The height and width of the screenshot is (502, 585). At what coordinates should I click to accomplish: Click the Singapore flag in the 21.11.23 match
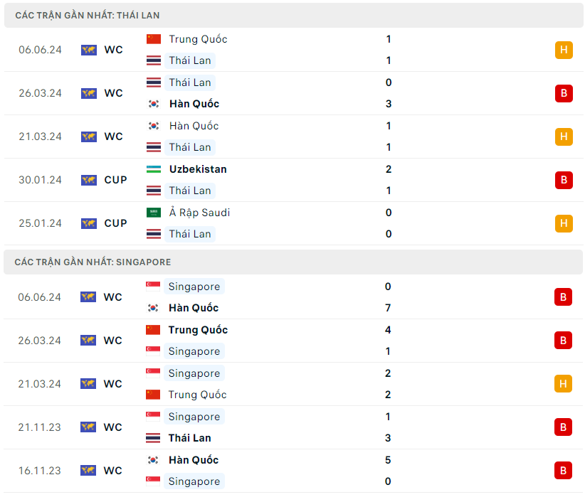(x=153, y=417)
